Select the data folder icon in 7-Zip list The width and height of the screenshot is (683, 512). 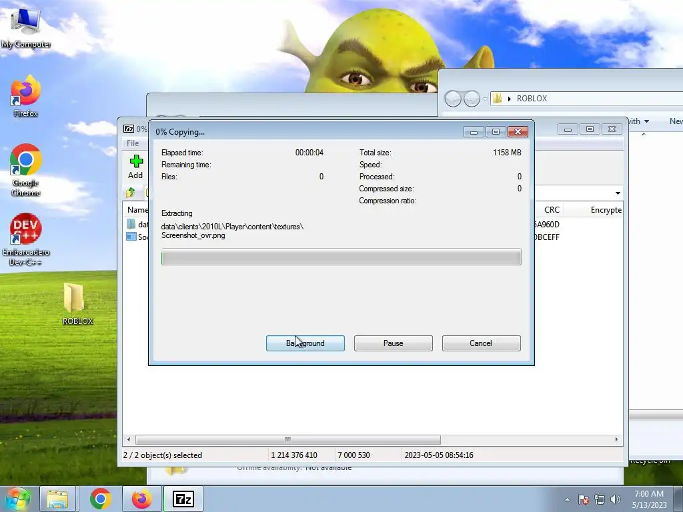[131, 224]
